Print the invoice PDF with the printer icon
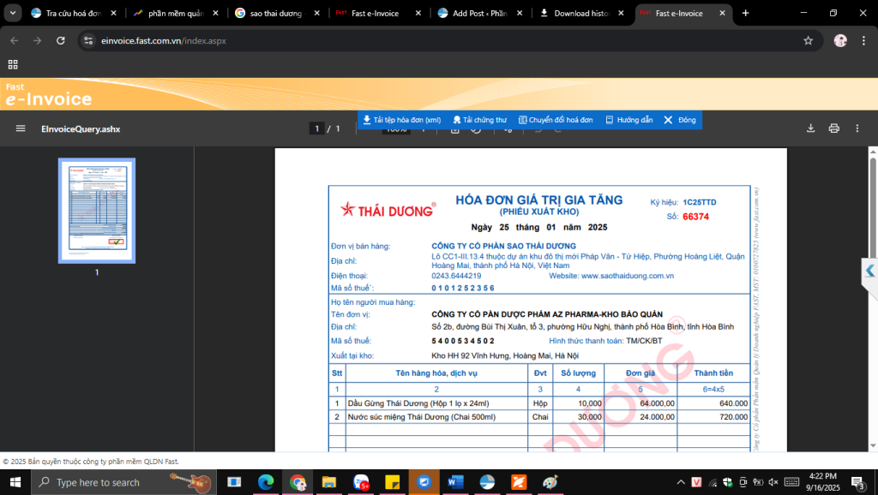The height and width of the screenshot is (495, 878). [x=833, y=128]
